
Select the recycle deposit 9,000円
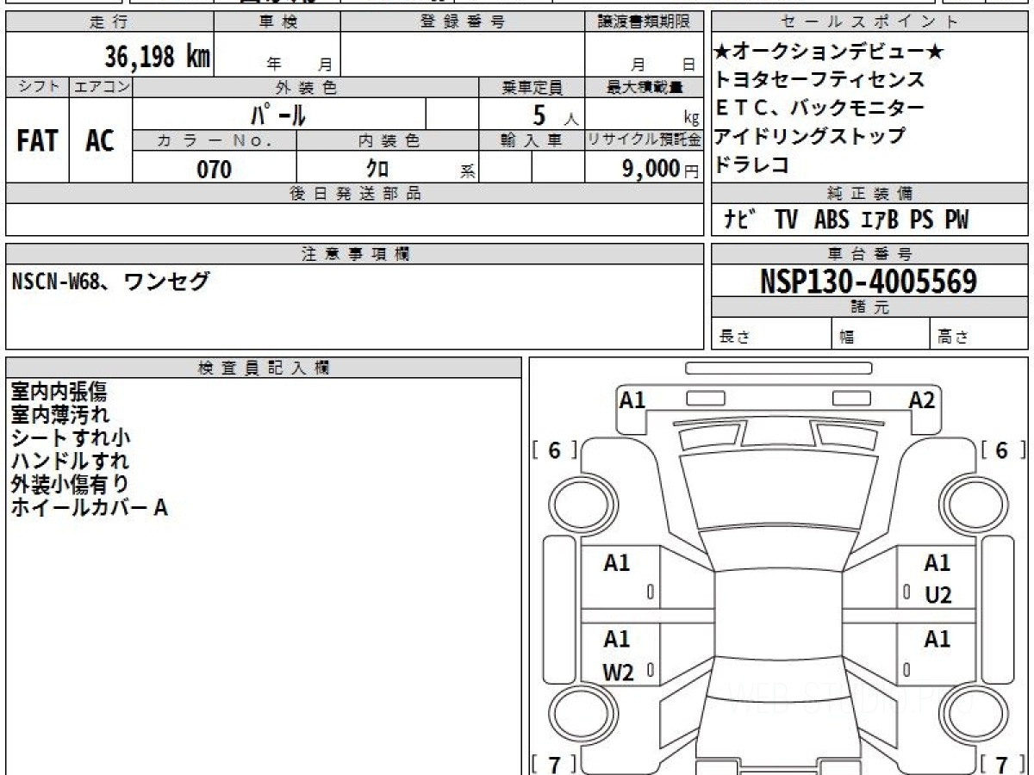click(661, 169)
